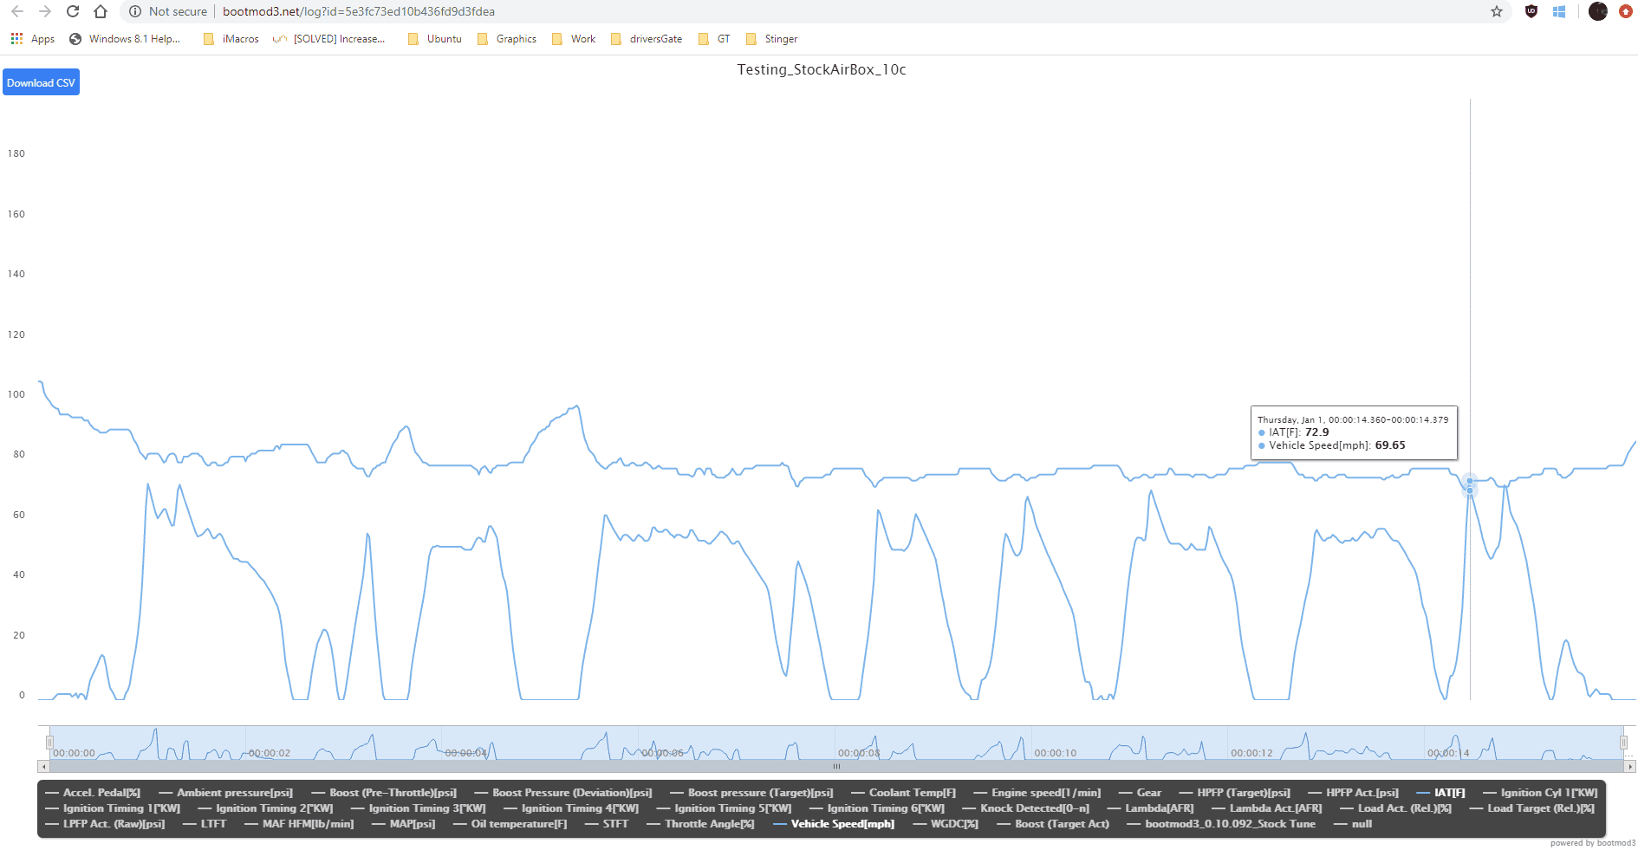The width and height of the screenshot is (1638, 850).
Task: Click the chart scrollbar right arrow
Action: [1630, 766]
